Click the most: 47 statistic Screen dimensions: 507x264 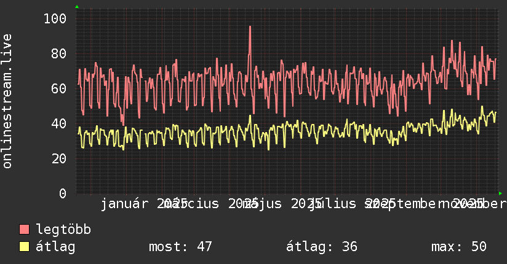tap(180, 247)
